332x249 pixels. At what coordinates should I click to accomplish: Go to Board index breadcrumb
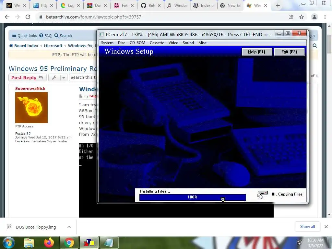point(24,45)
